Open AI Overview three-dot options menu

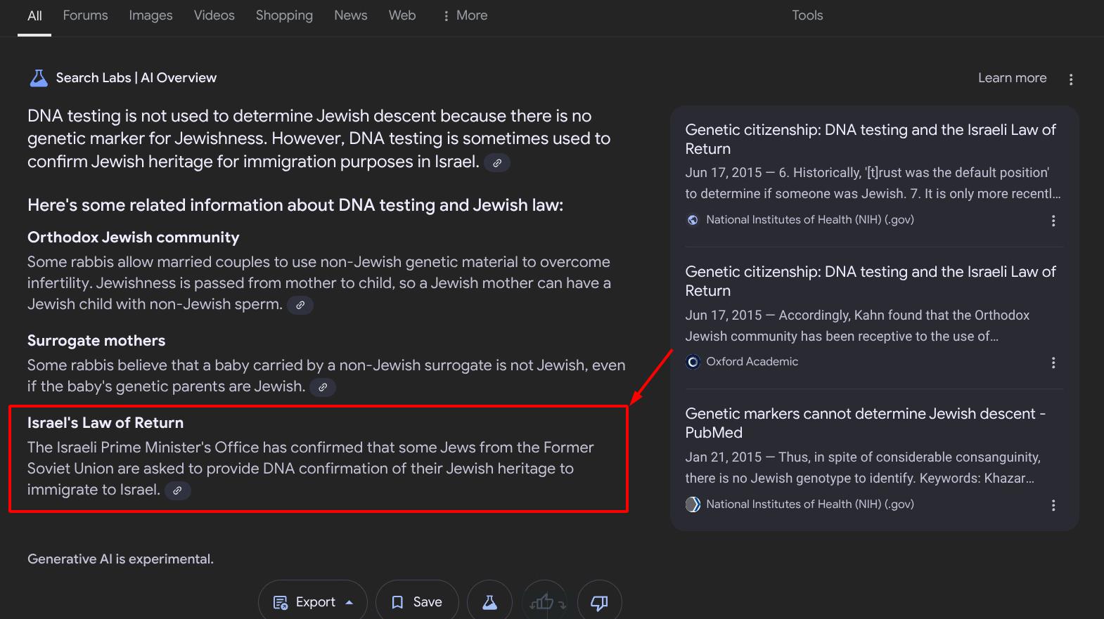coord(1070,79)
